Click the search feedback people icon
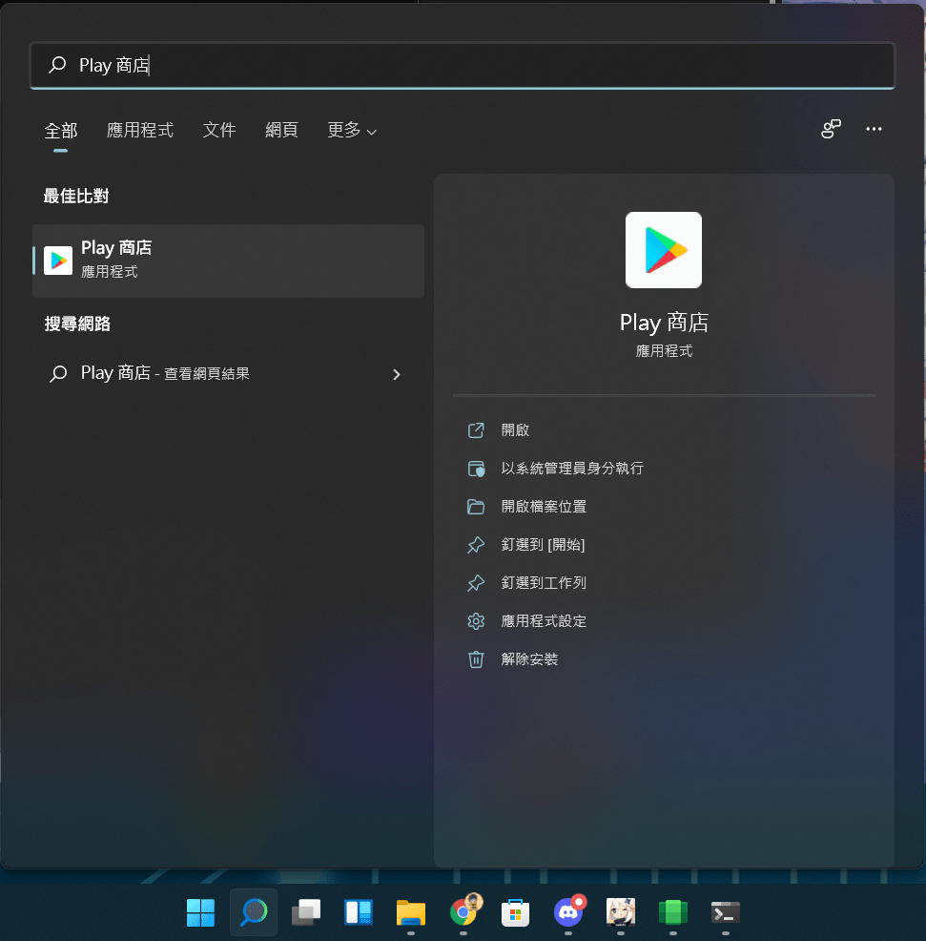 click(x=831, y=130)
